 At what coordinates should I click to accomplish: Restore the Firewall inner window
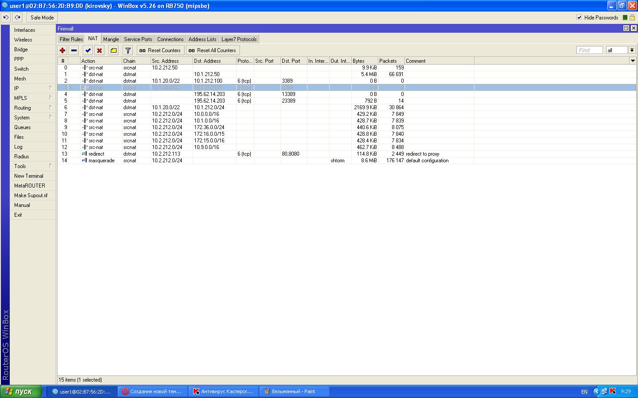point(626,28)
